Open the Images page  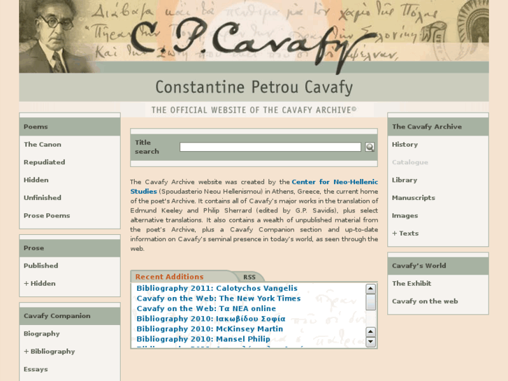click(405, 215)
